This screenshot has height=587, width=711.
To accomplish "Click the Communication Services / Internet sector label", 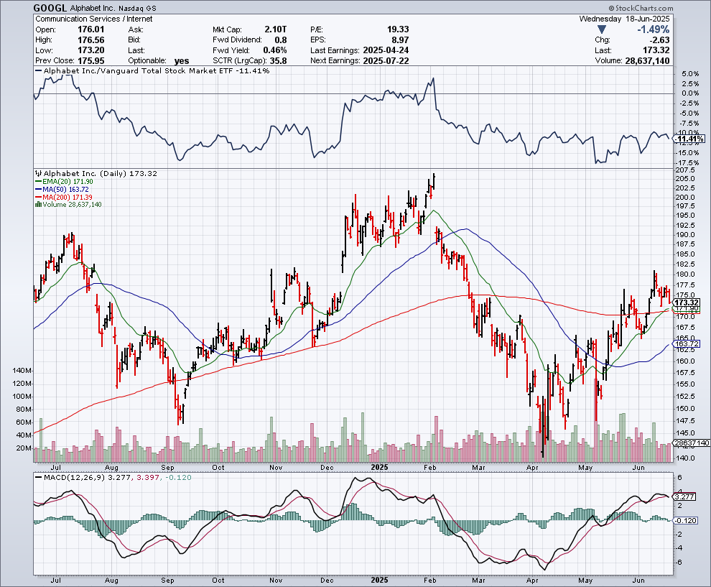I will (94, 19).
